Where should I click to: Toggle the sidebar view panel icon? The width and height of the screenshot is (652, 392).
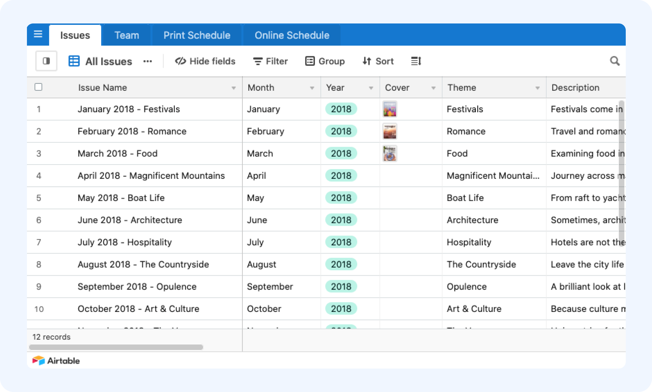click(x=46, y=61)
